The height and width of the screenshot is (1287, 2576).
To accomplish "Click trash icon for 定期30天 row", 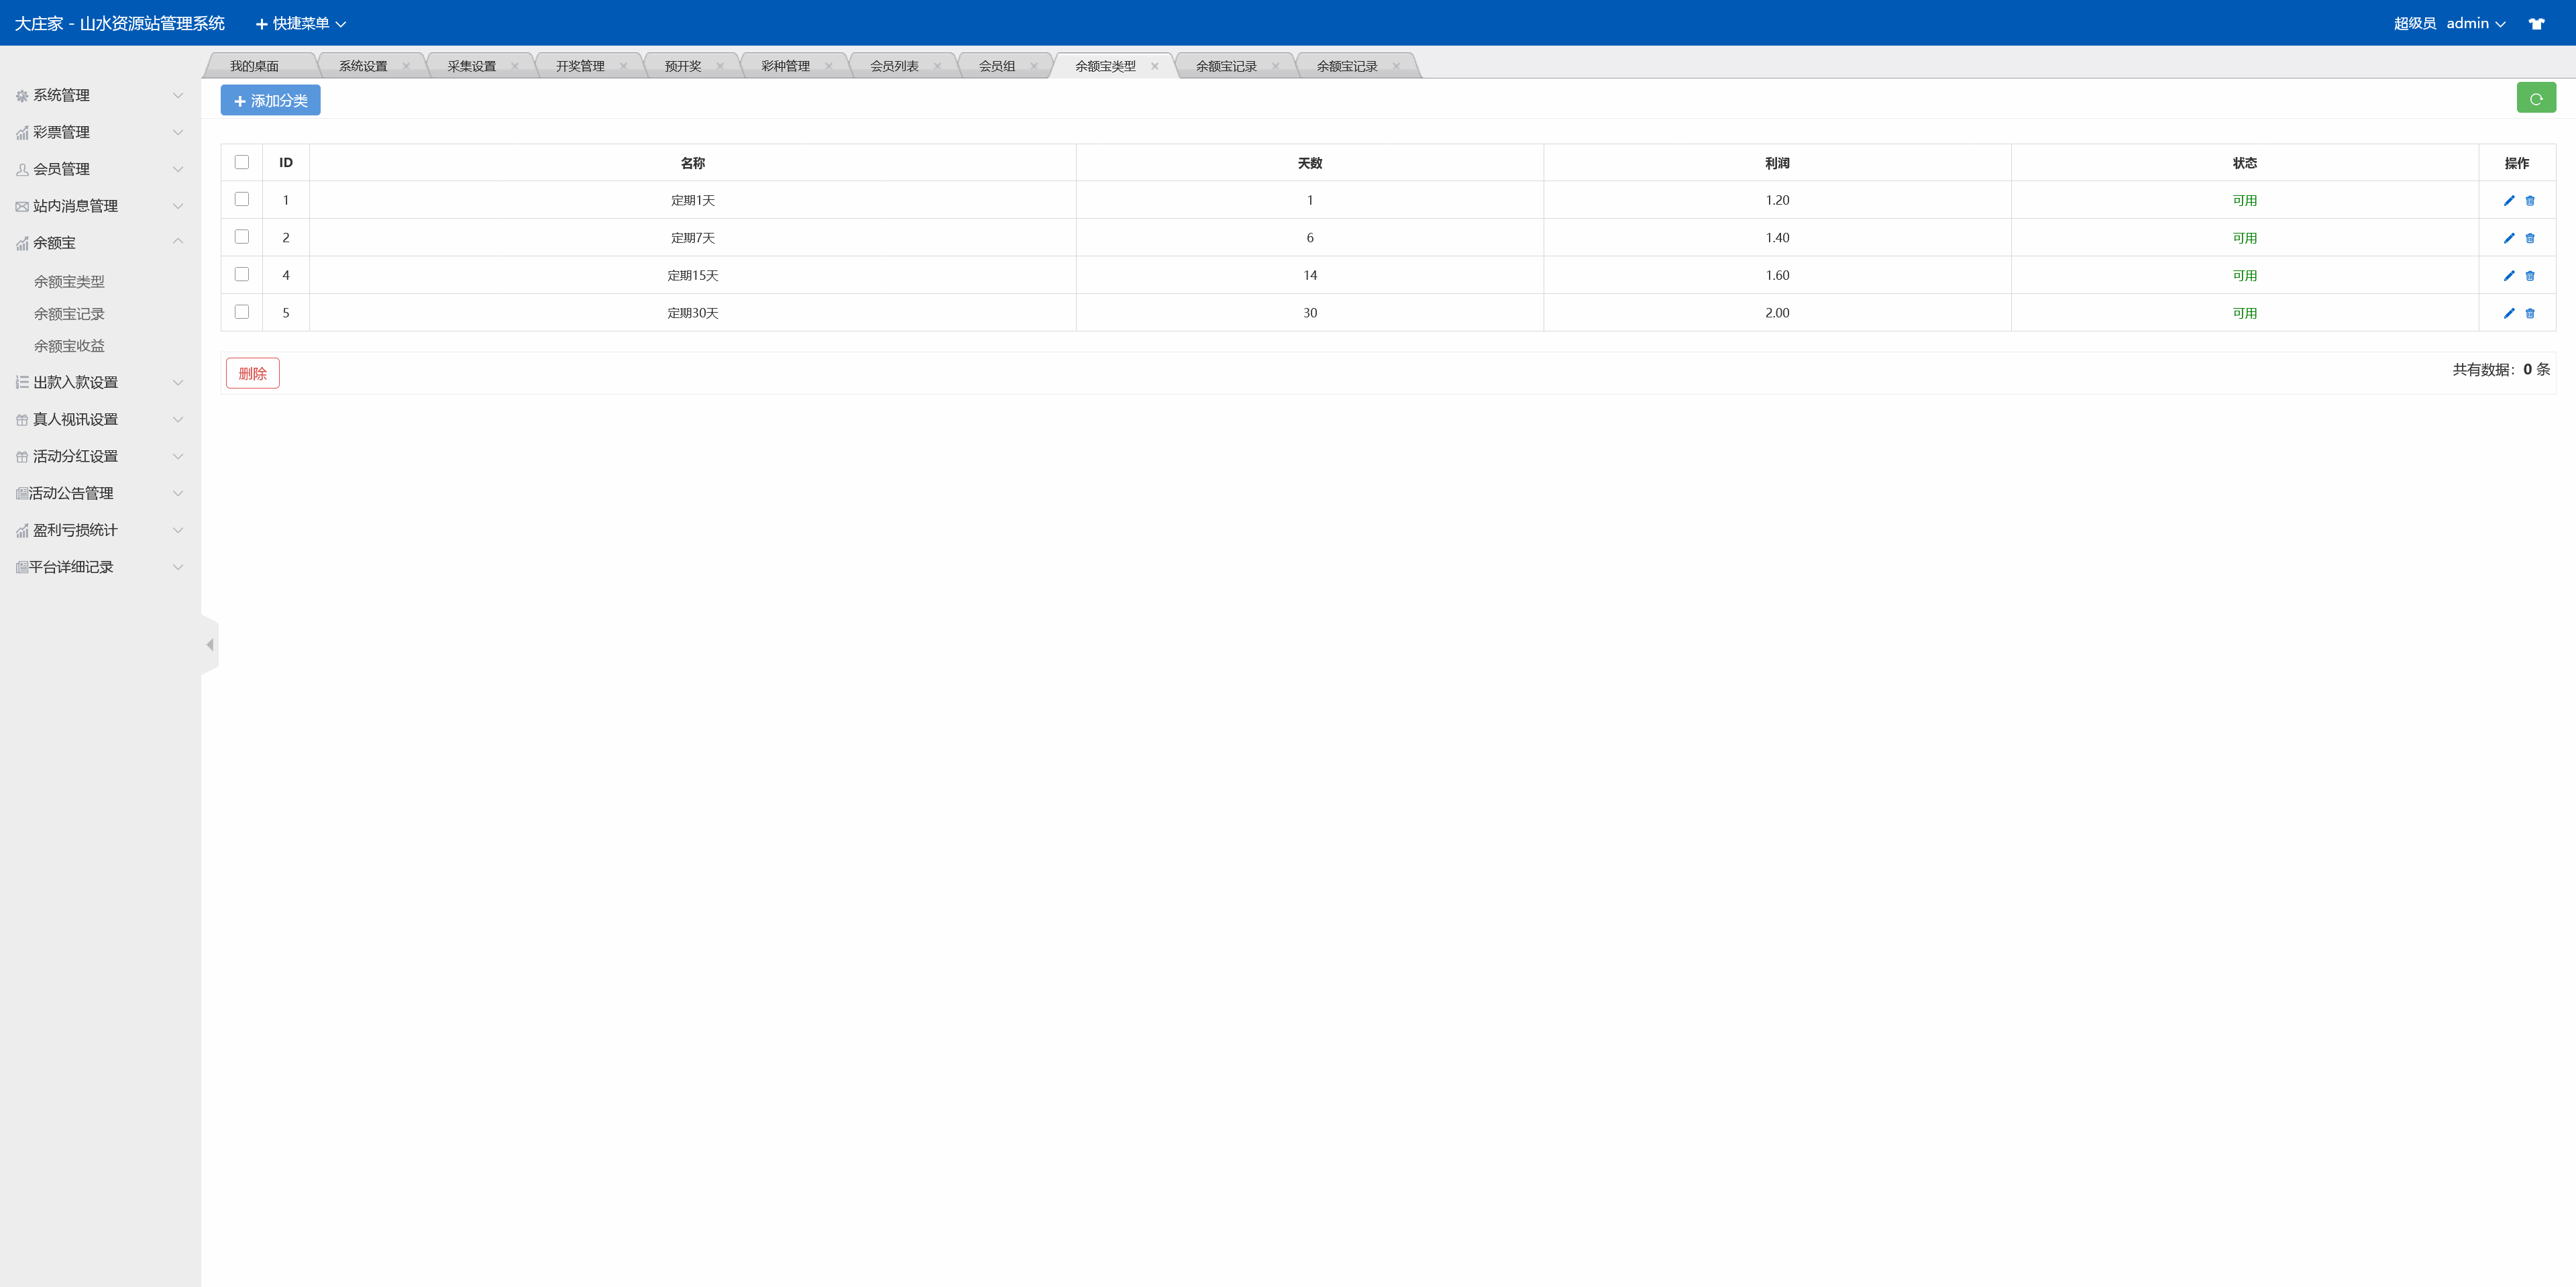I will click(2530, 313).
